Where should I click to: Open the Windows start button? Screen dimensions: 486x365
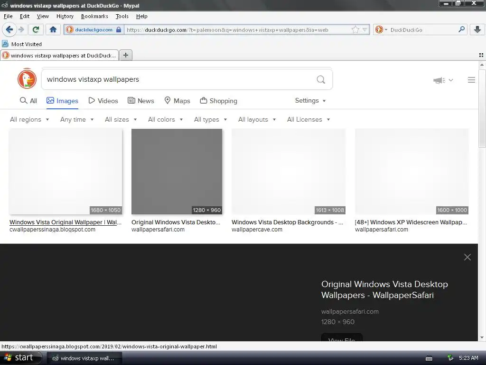tap(20, 358)
